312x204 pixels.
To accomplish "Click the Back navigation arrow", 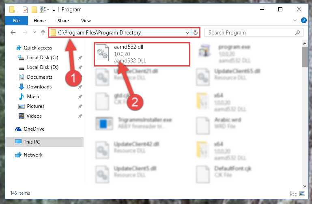I will tap(13, 32).
